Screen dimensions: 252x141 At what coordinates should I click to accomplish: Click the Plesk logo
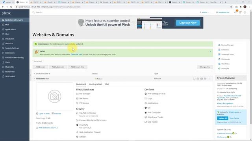point(6,13)
